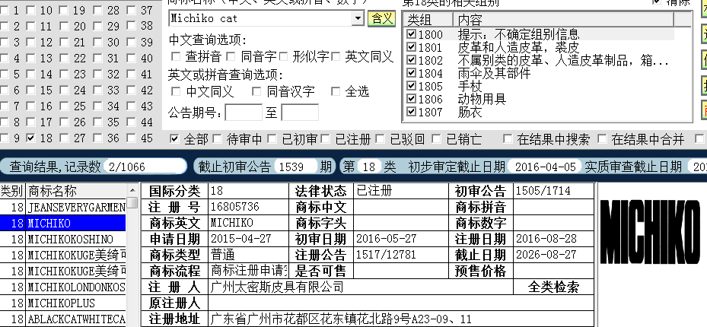Image resolution: width=707 pixels, height=327 pixels.
Task: Click the 类组 column header
Action: (428, 20)
